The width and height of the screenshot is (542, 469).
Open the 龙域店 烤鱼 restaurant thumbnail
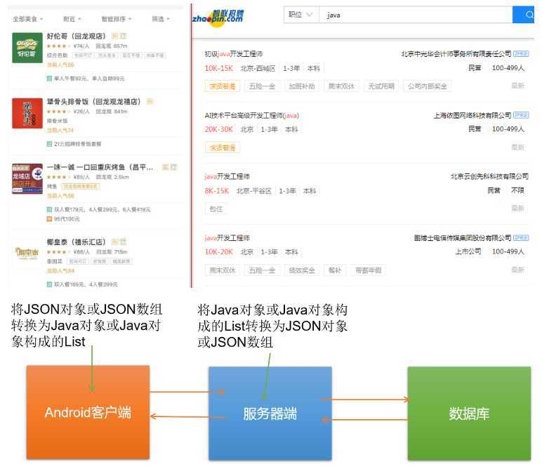click(x=27, y=178)
